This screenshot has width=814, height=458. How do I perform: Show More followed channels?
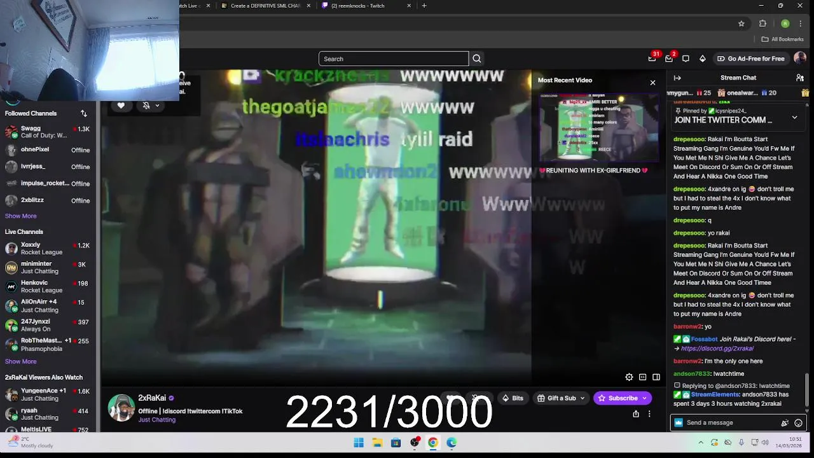coord(21,216)
